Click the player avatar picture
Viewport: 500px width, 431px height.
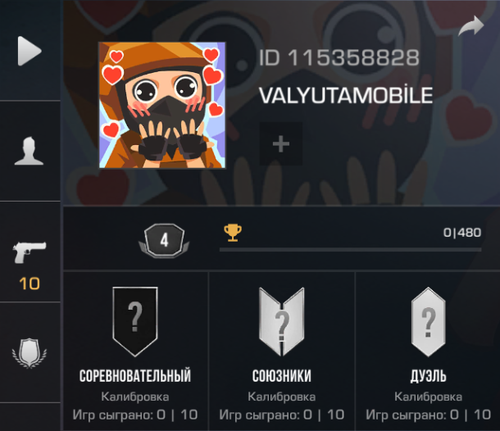[x=162, y=105]
